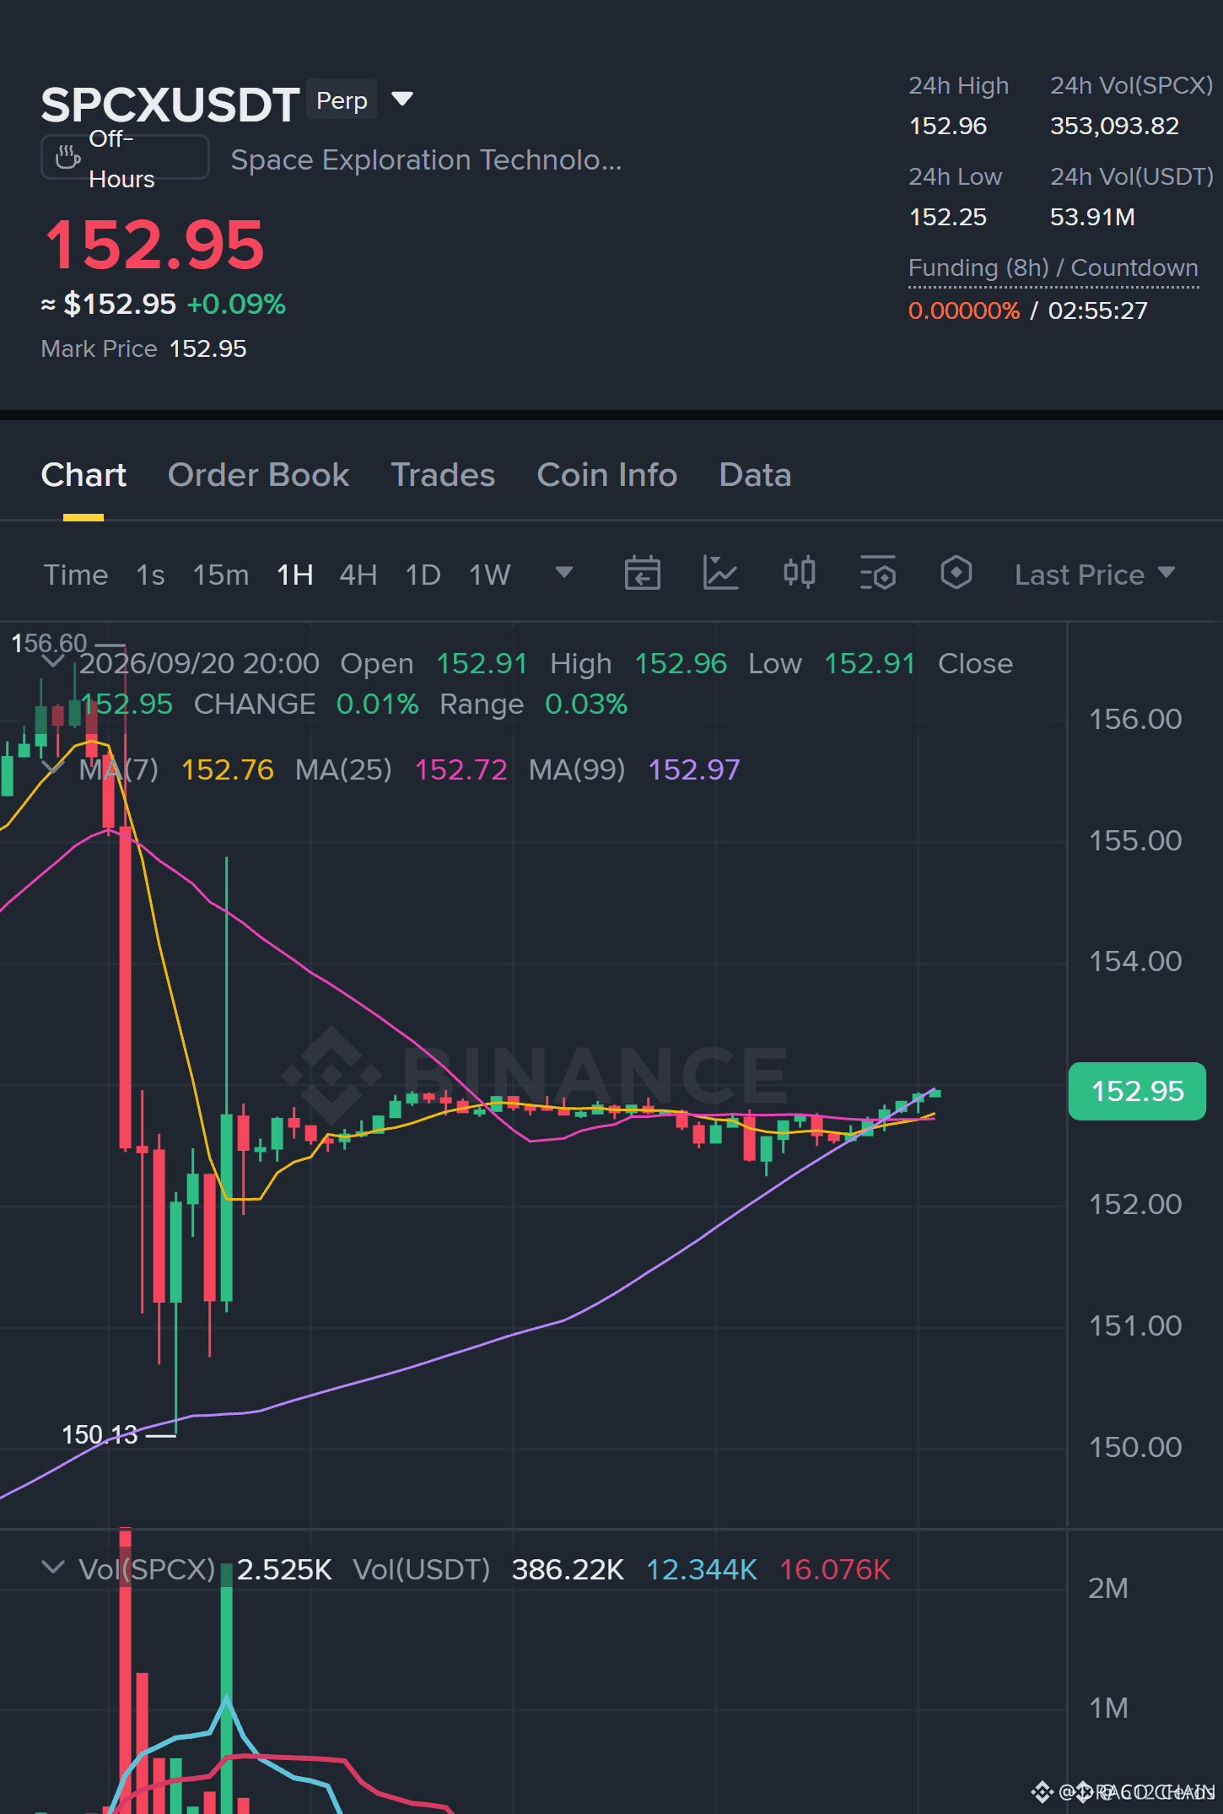This screenshot has height=1814, width=1223.
Task: Open chart display settings icon
Action: coord(877,574)
